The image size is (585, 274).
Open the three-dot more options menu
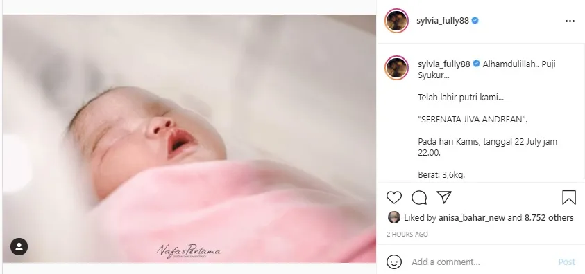click(x=570, y=21)
